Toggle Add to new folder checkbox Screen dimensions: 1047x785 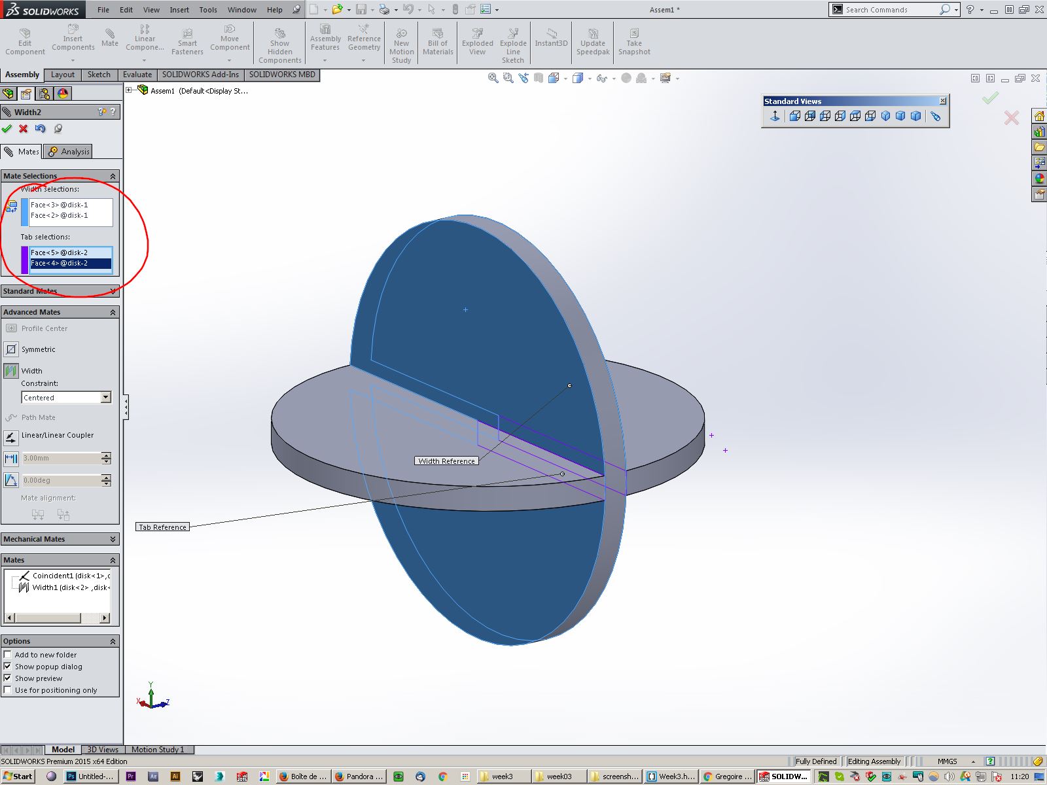point(8,655)
